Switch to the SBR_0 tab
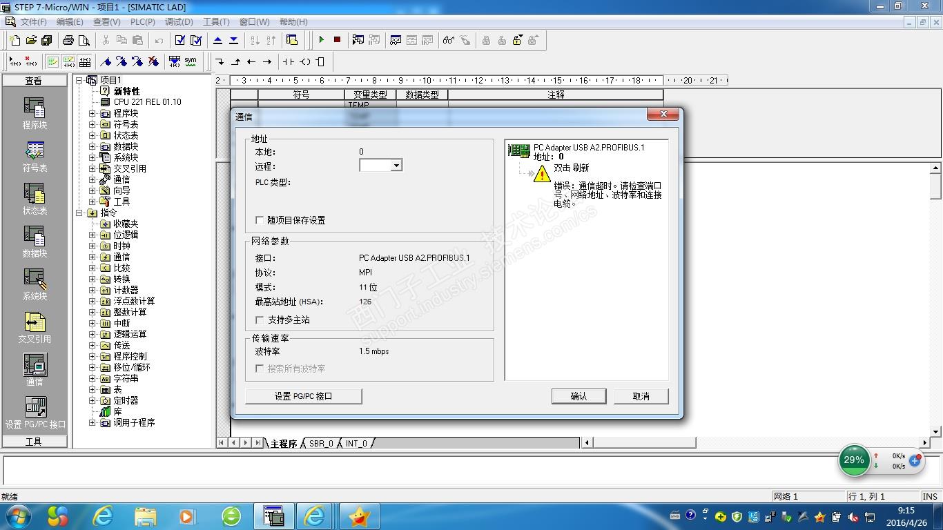943x530 pixels. click(321, 443)
